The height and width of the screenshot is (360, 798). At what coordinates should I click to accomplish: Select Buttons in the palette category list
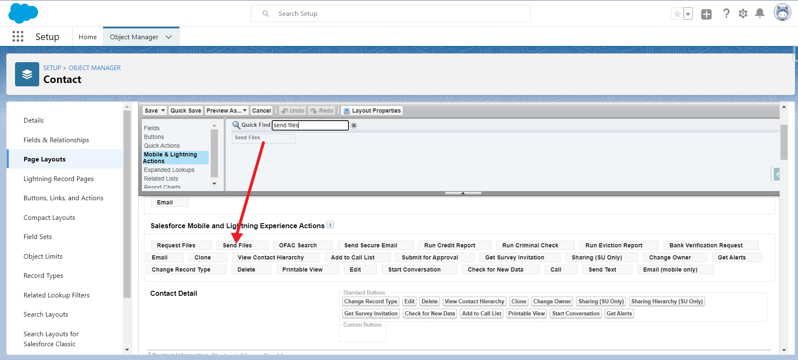tap(154, 137)
